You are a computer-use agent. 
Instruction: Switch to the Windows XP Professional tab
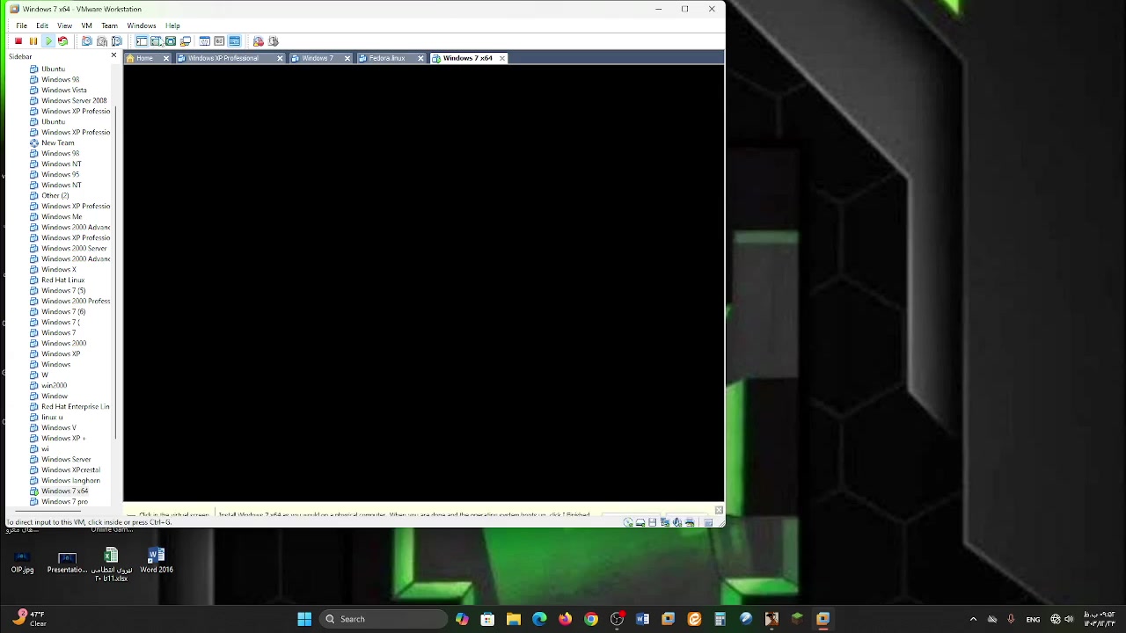click(223, 58)
